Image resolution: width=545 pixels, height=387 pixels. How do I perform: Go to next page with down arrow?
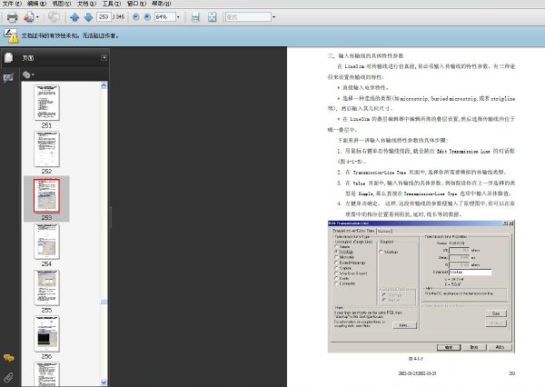[88, 17]
